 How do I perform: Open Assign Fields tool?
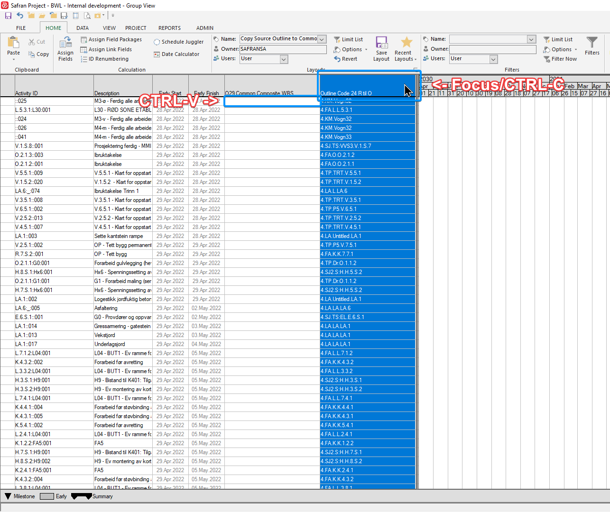tap(65, 49)
